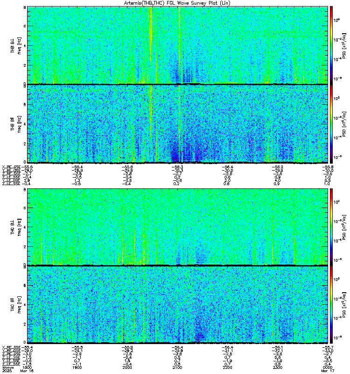Click PSD [nT²/Hz] label of THC B⊥ panel

click(x=344, y=227)
